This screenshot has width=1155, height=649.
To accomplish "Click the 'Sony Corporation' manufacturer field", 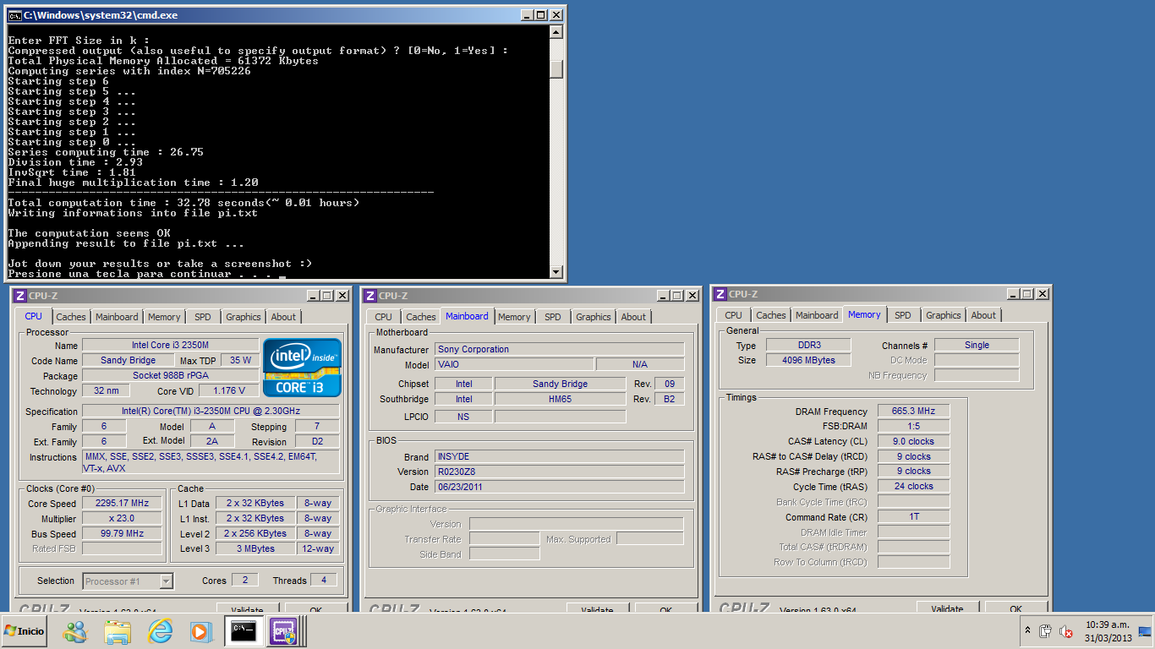I will point(559,349).
